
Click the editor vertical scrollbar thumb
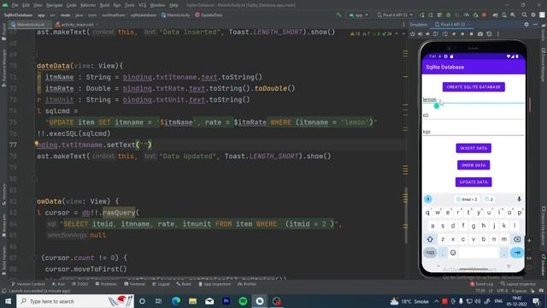tap(405, 215)
